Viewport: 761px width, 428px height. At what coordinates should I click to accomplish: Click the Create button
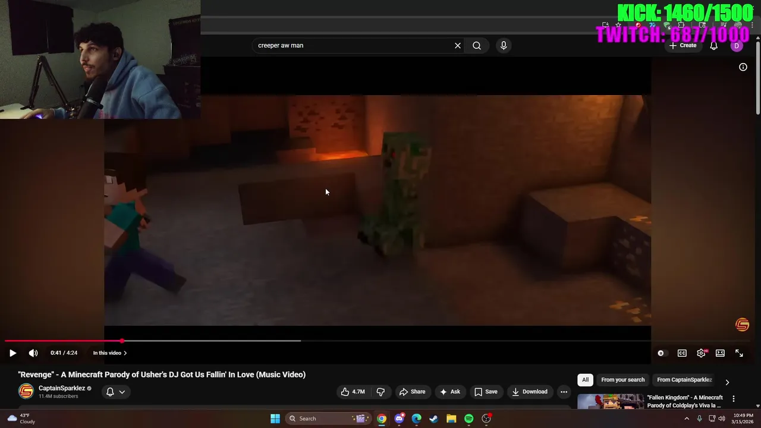[683, 46]
